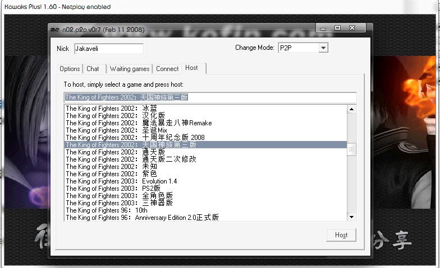Select King of Fighters 2002: 圣诞Mix
The image size is (440, 268).
[205, 130]
